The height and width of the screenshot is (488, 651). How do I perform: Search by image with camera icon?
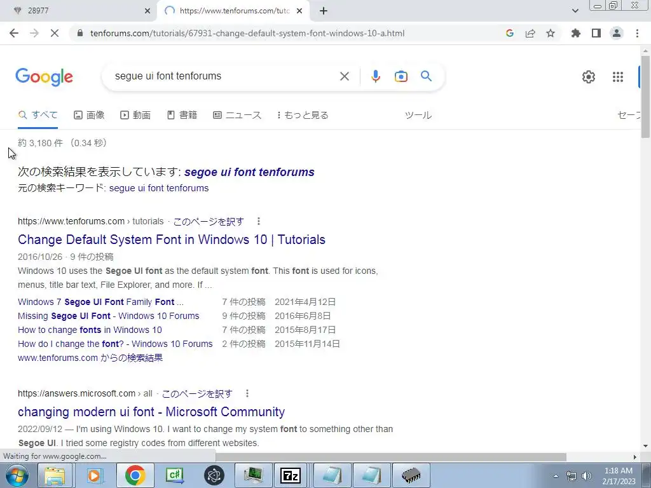point(401,76)
